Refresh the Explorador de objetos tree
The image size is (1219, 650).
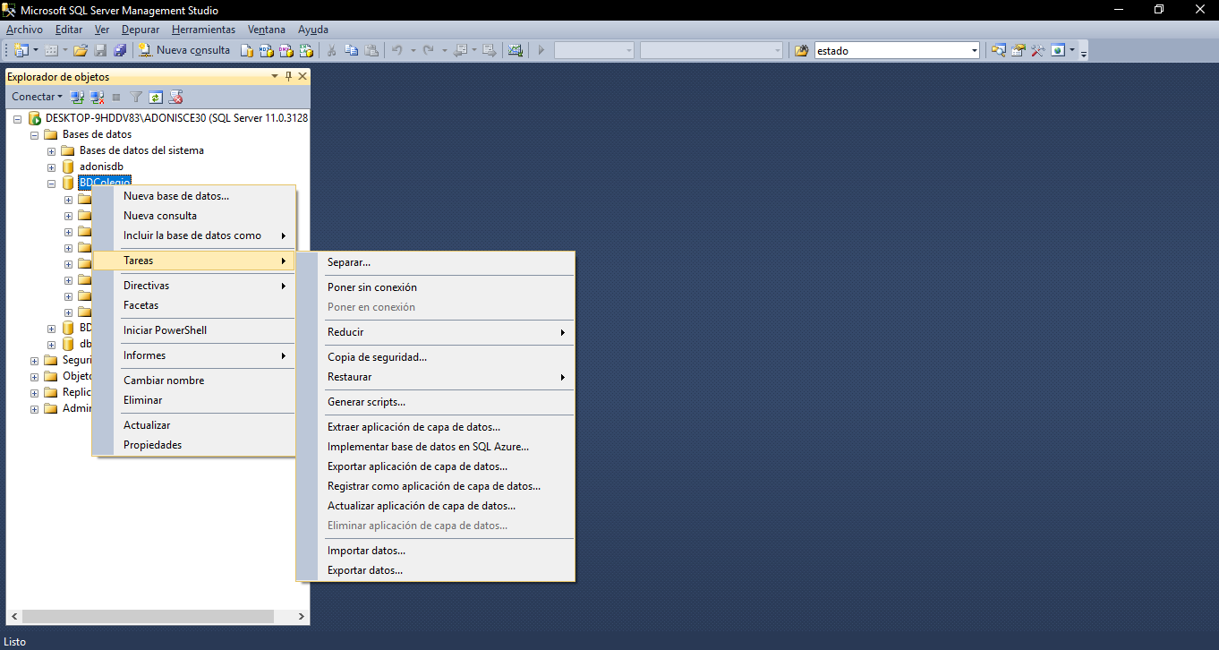(155, 97)
